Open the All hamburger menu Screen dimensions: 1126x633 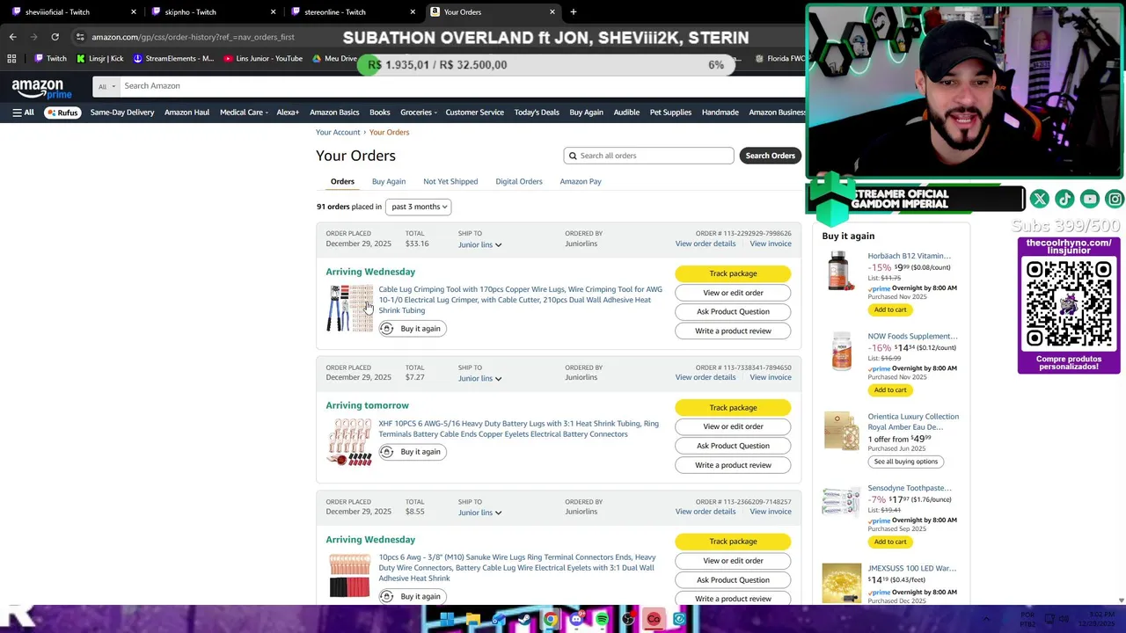pos(23,113)
